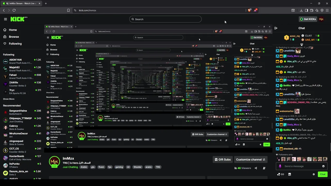Click the ImMzx channel avatar with LIVE badge

pos(54,162)
